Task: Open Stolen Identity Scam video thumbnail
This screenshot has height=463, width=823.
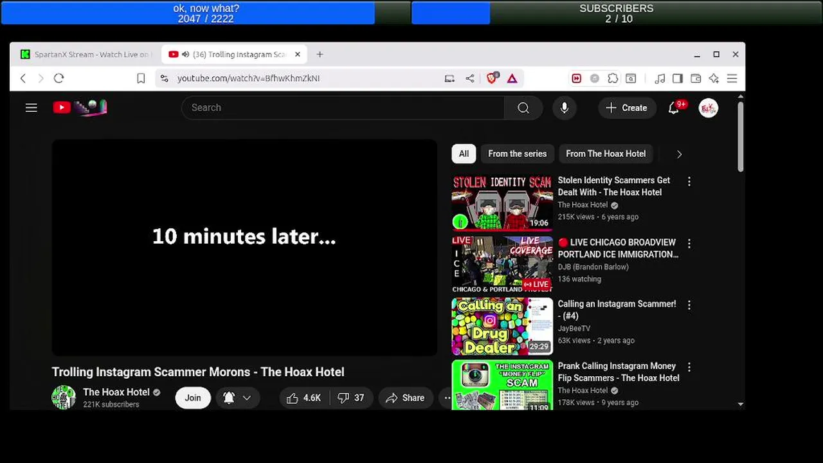Action: (x=502, y=203)
